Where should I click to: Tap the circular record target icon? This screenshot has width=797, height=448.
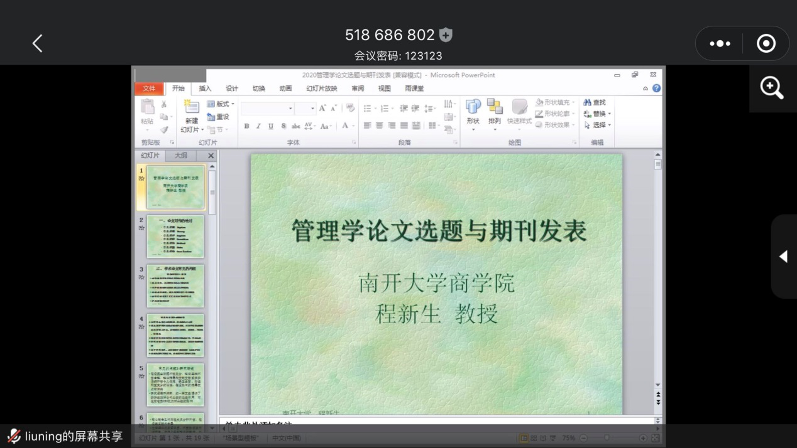[x=766, y=43]
